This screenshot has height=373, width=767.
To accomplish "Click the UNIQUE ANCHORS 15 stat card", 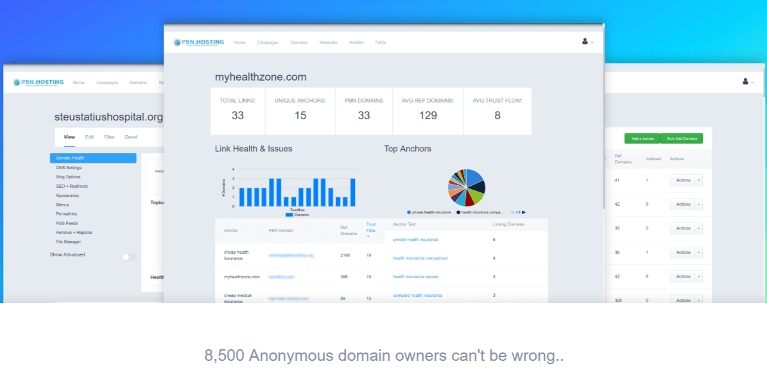I will (x=300, y=112).
